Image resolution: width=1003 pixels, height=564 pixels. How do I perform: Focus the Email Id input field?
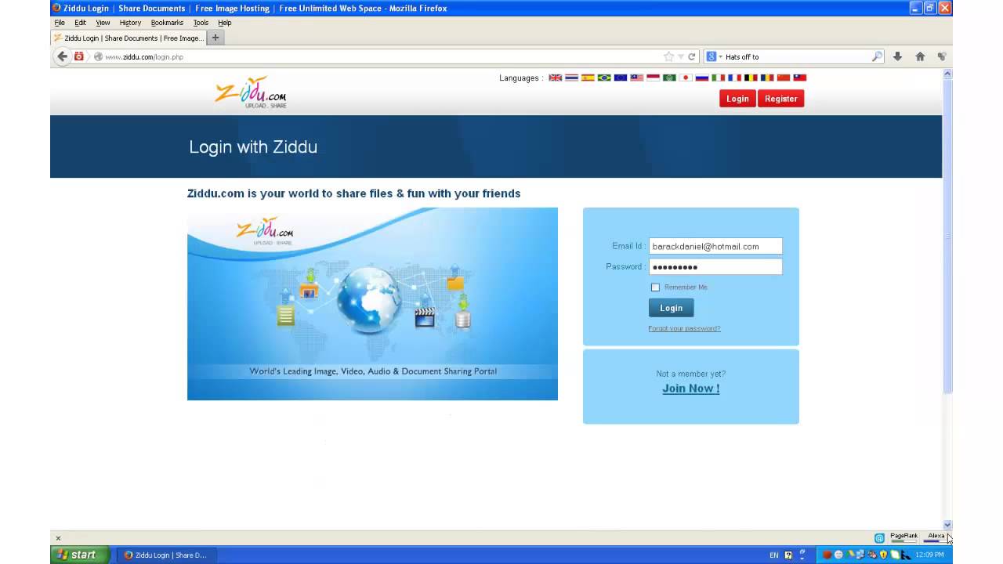[x=715, y=246]
